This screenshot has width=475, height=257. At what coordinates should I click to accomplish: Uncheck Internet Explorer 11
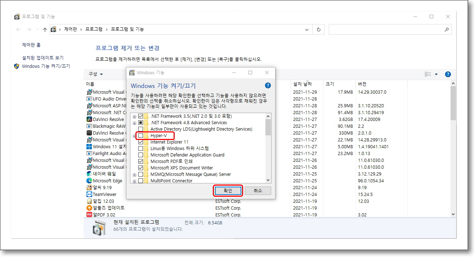[140, 142]
